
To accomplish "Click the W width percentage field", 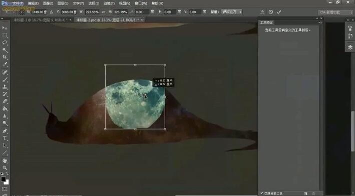I will click(92, 12).
